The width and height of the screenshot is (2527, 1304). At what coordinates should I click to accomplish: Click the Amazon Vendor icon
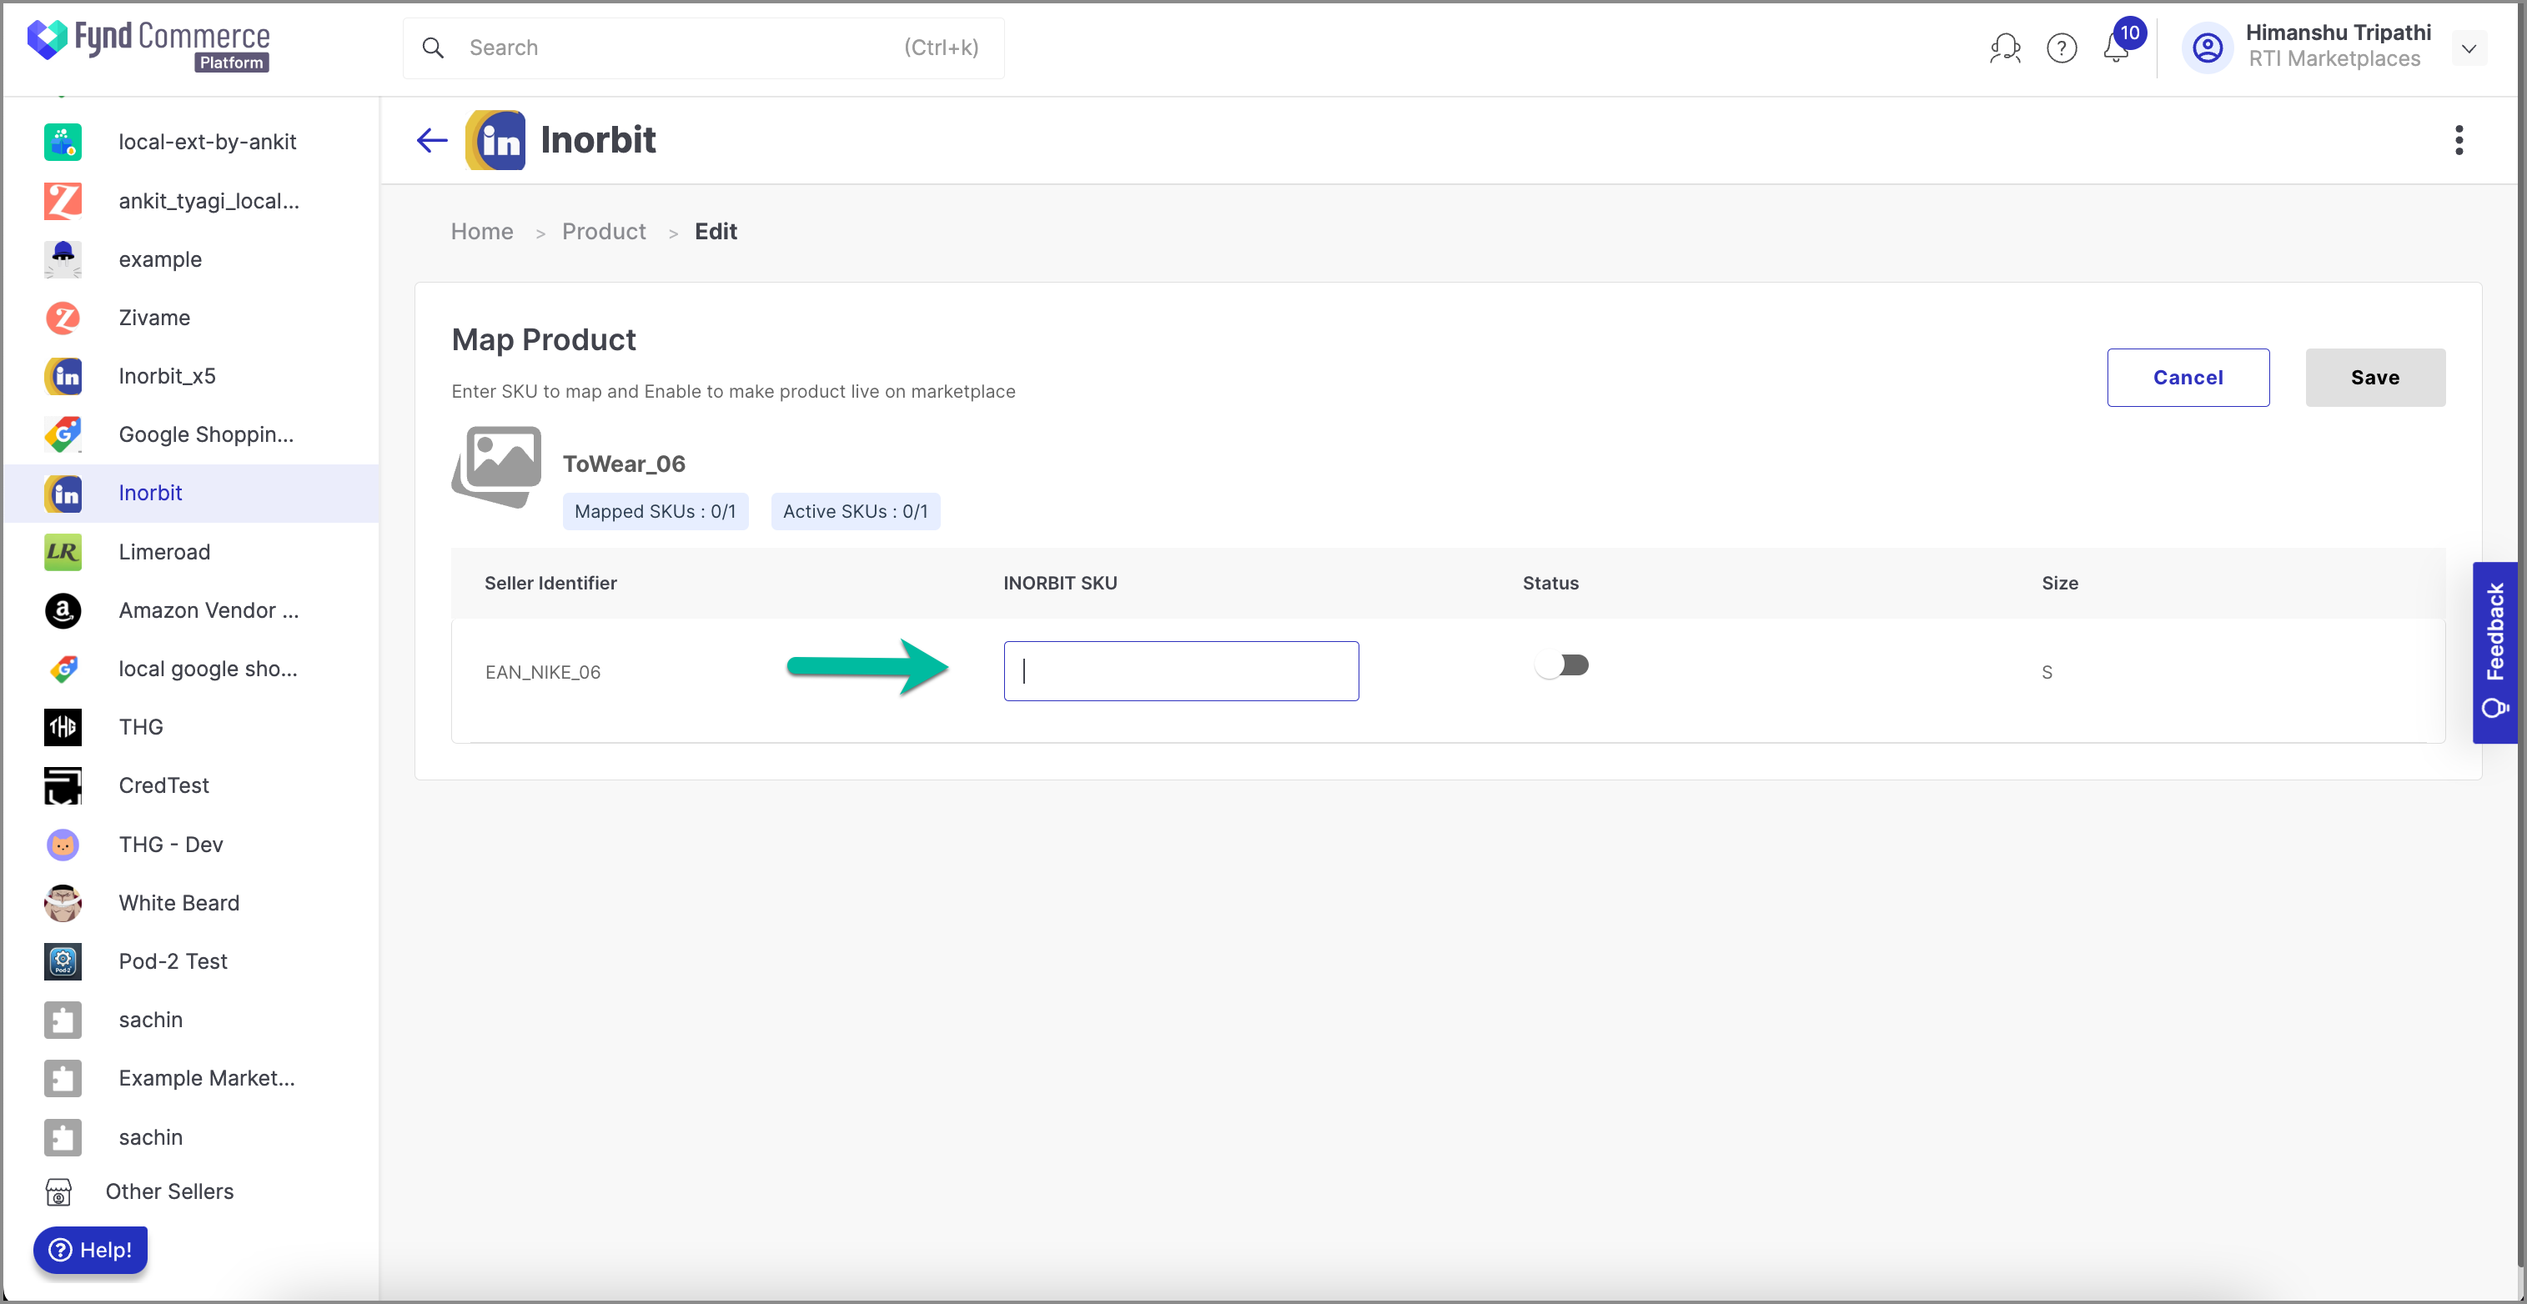tap(63, 611)
